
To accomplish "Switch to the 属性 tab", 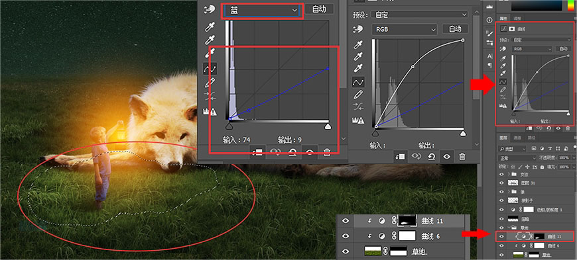I will [503, 19].
